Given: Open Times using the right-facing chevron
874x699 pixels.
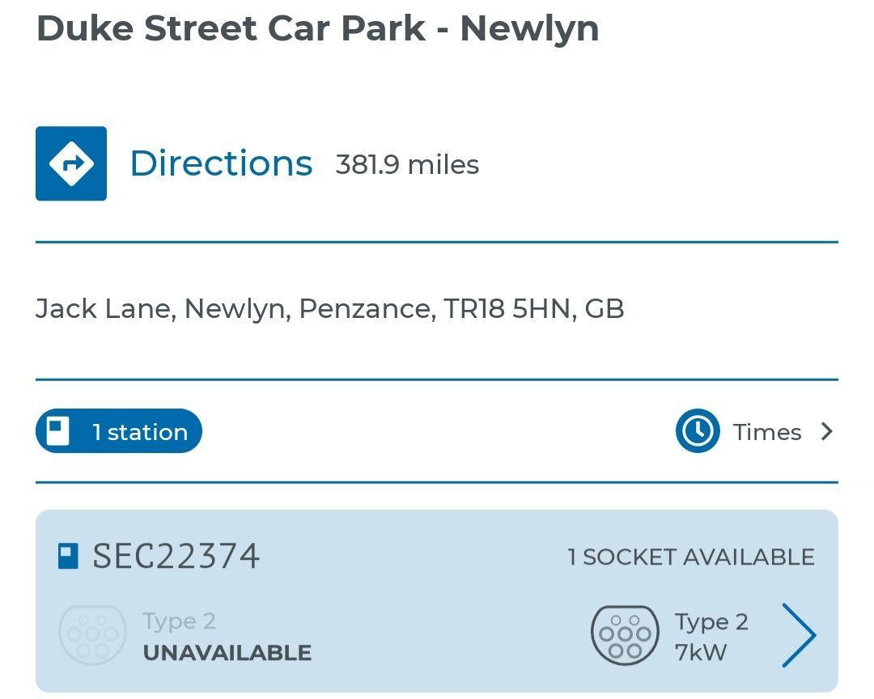Looking at the screenshot, I should click(827, 431).
